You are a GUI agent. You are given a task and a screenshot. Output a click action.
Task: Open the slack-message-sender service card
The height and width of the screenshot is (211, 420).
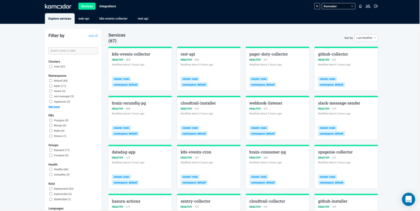346,118
